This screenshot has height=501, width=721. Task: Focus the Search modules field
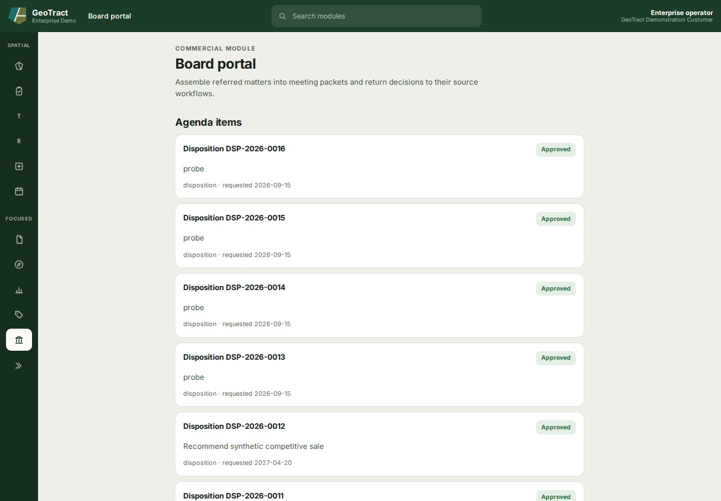377,16
